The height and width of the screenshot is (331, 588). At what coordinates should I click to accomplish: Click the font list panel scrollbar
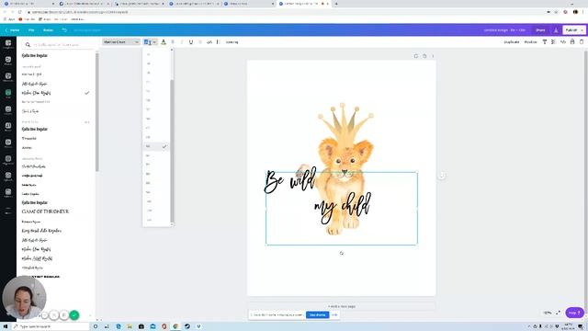(97, 112)
